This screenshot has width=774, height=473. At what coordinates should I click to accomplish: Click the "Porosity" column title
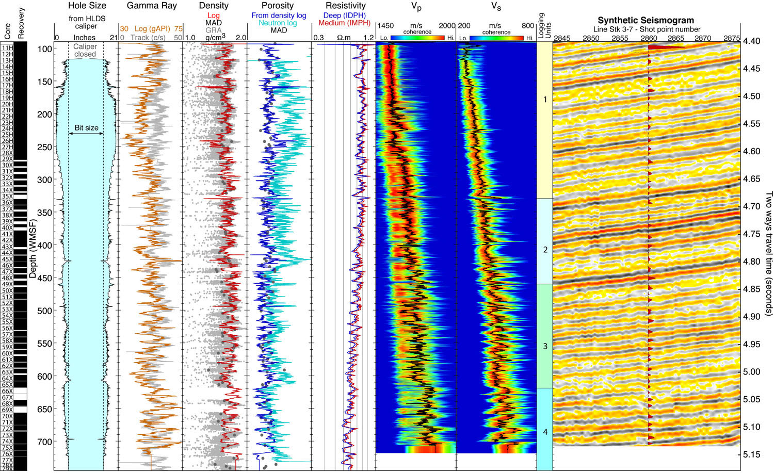click(x=278, y=6)
